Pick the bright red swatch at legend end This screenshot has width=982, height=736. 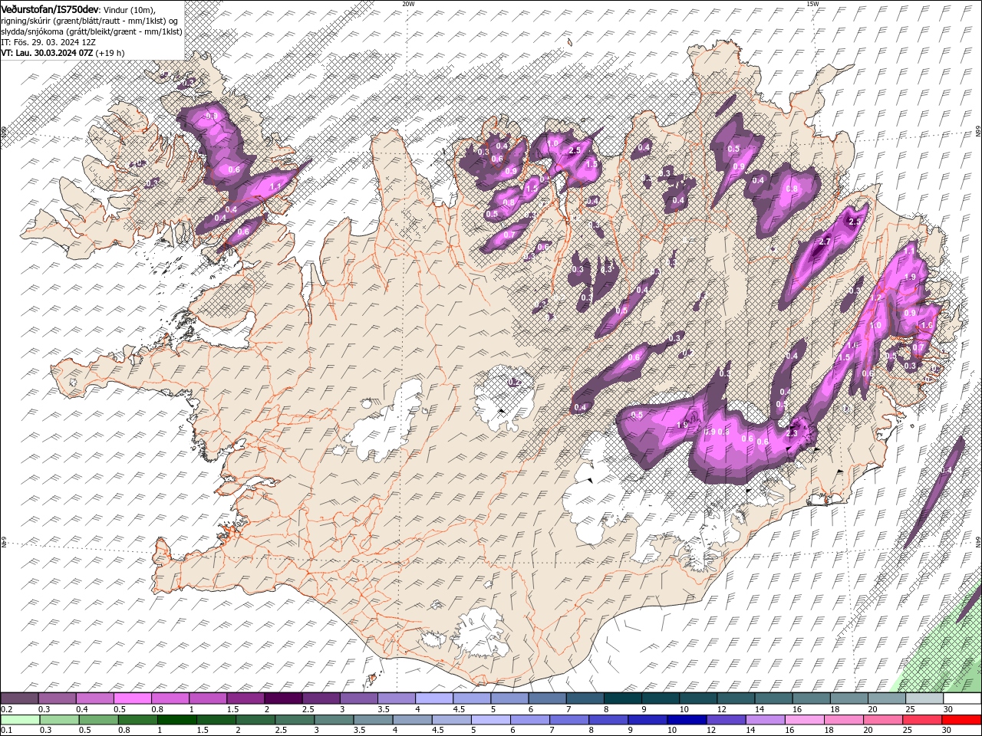pyautogui.click(x=962, y=720)
